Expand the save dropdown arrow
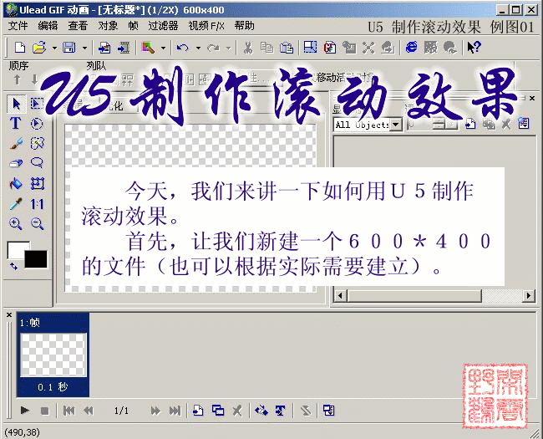543x439 pixels. (84, 48)
